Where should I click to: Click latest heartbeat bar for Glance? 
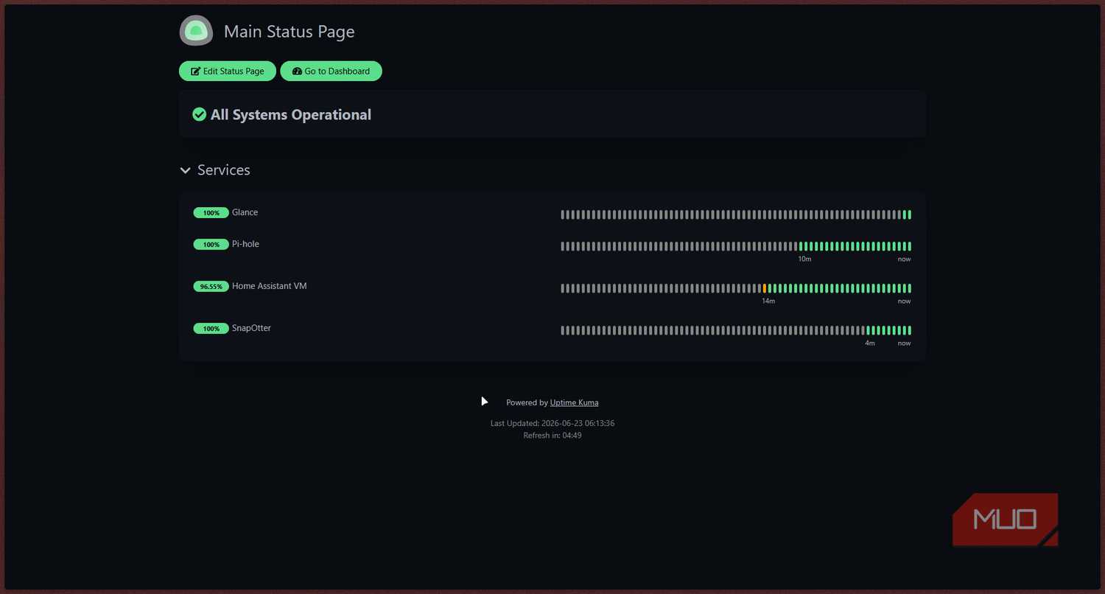910,214
